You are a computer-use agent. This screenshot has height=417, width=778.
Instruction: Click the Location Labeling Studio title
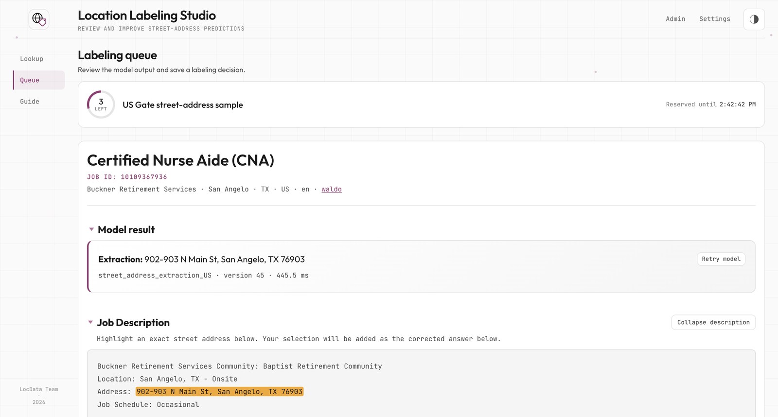pyautogui.click(x=147, y=16)
